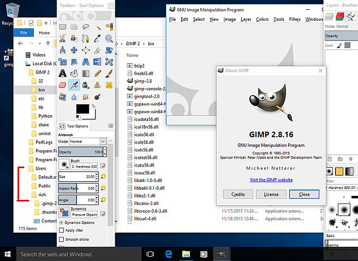This screenshot has height=261, width=358.
Task: Open Microsoft Edge from the taskbar
Action: click(x=169, y=254)
